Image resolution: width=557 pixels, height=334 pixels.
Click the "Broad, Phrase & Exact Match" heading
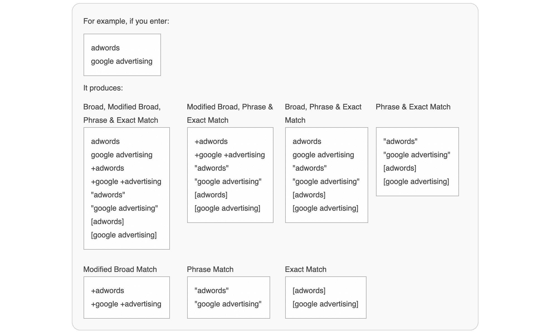pyautogui.click(x=323, y=114)
